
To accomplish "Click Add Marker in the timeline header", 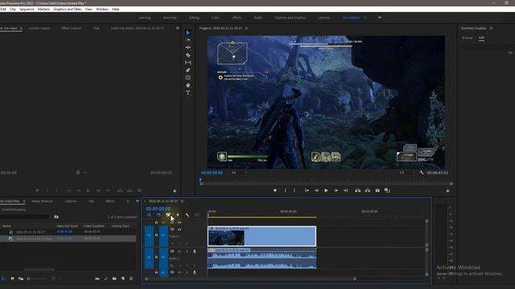I will [178, 215].
